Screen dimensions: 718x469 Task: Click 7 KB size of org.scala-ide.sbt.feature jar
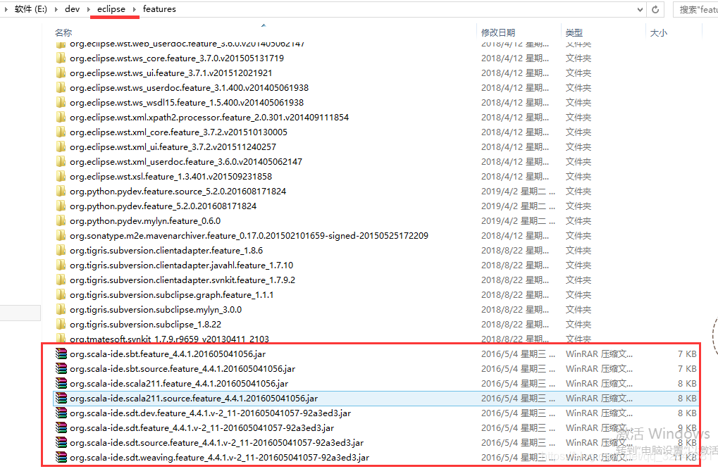pos(687,354)
